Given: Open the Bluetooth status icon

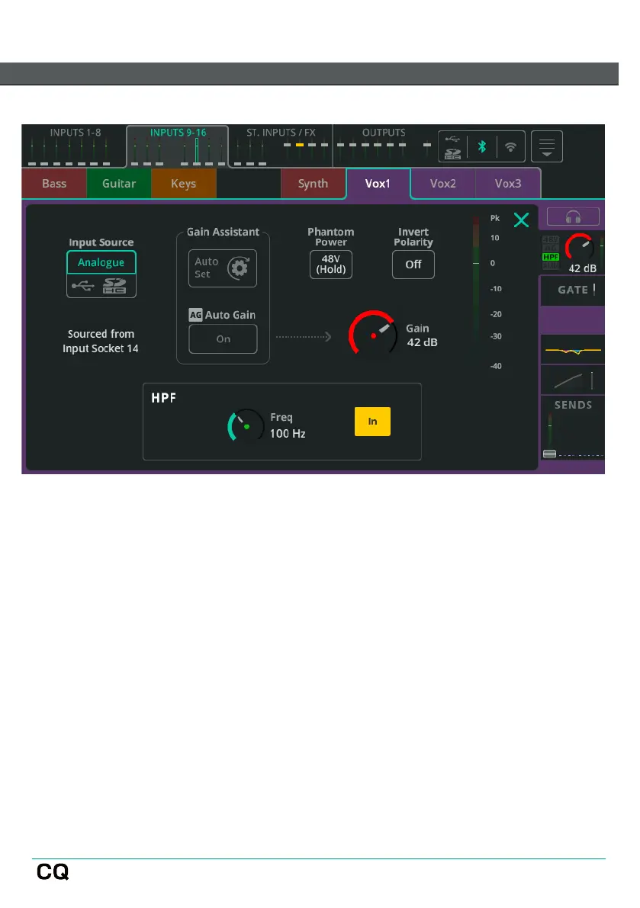Looking at the screenshot, I should (482, 146).
